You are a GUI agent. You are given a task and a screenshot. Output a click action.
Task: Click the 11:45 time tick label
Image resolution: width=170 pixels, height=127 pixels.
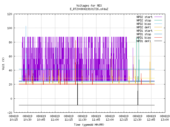96,120
